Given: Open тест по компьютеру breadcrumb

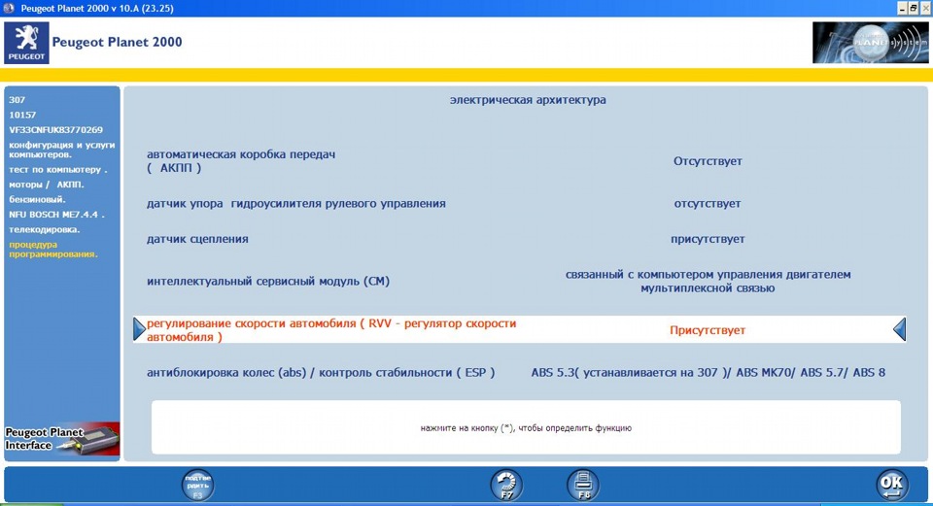Looking at the screenshot, I should [57, 169].
